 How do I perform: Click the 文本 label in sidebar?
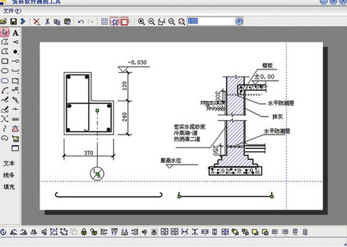pos(9,163)
